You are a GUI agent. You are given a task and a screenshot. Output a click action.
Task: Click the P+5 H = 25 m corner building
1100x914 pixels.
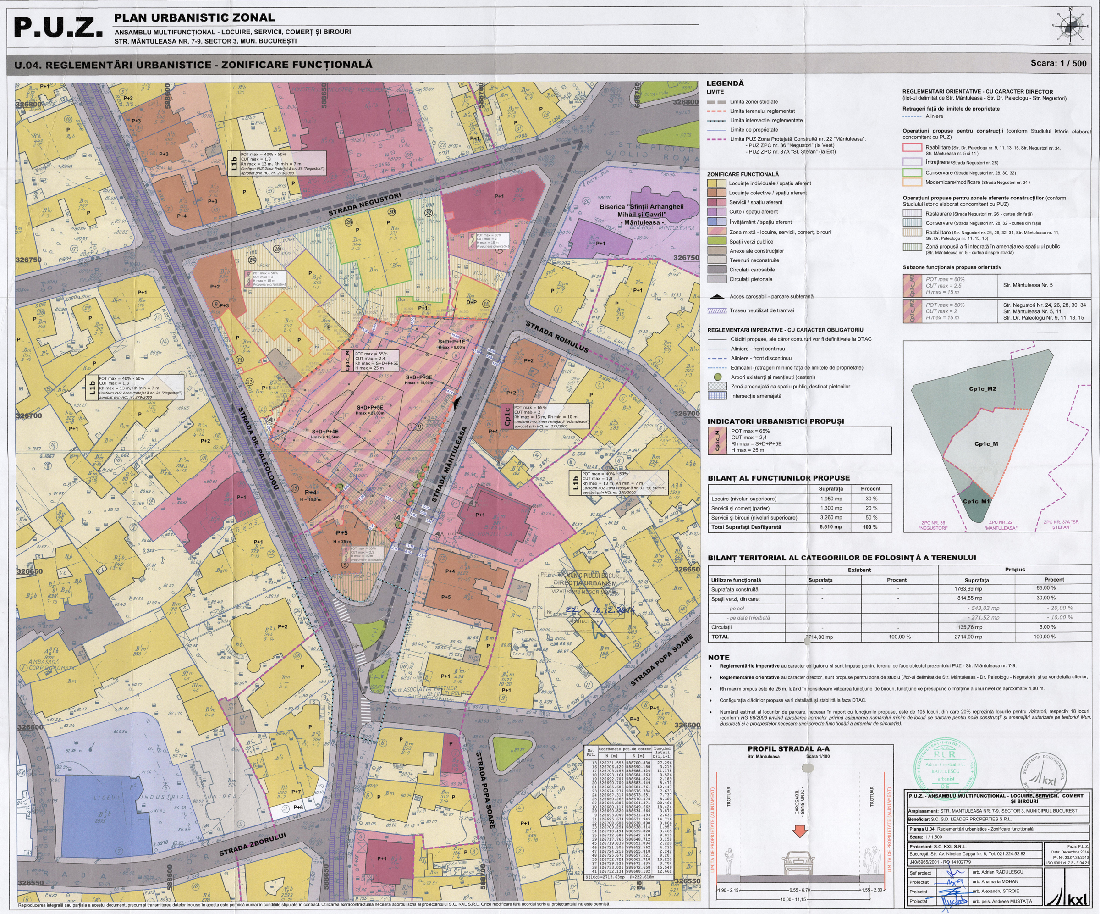[341, 543]
